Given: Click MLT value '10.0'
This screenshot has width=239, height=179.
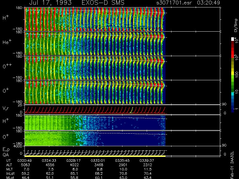Looking at the screenshot, I should point(123,169).
